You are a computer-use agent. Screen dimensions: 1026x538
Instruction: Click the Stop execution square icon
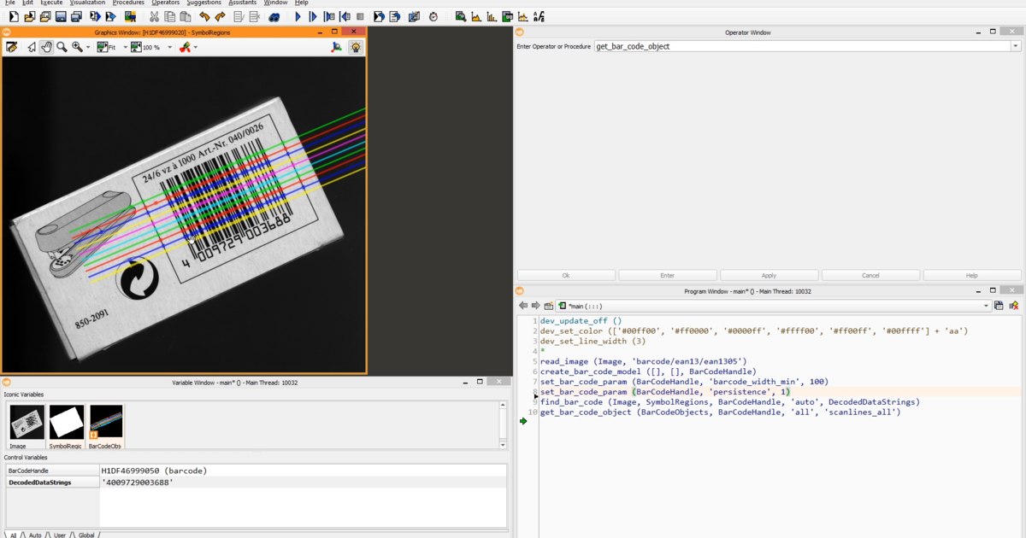point(360,16)
